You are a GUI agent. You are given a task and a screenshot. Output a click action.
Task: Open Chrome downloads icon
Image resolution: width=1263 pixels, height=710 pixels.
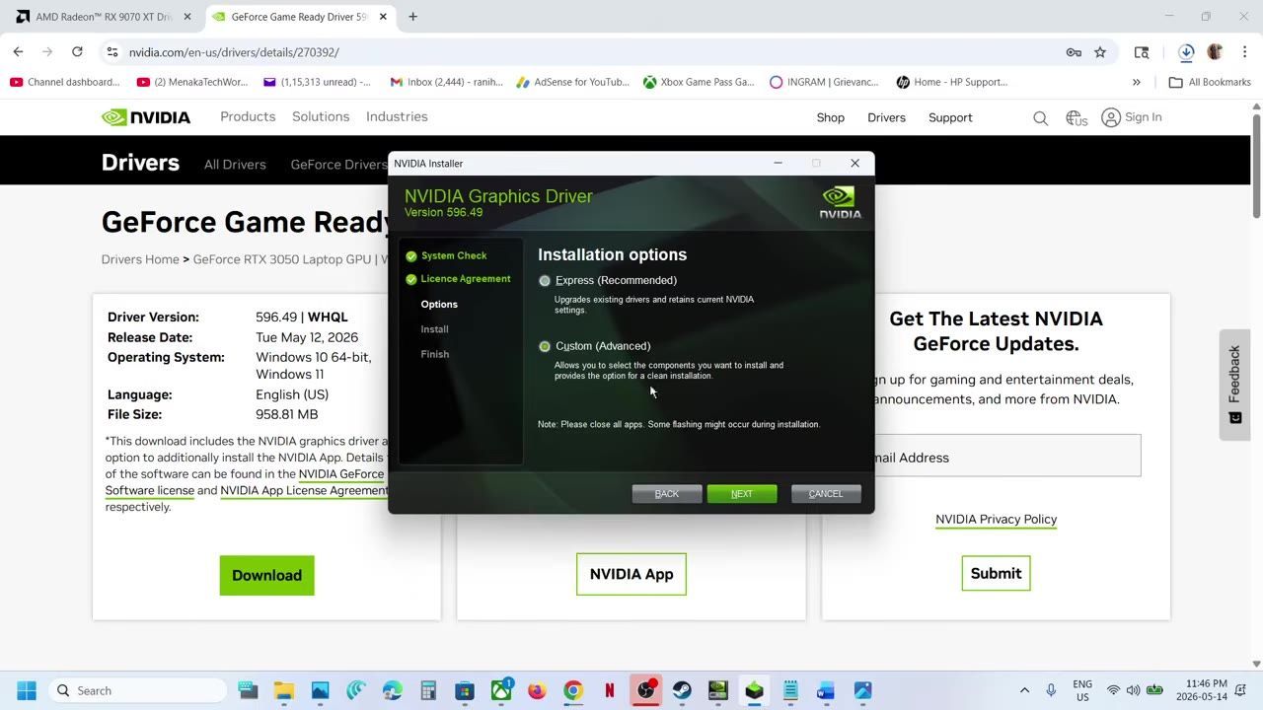[x=1186, y=52]
